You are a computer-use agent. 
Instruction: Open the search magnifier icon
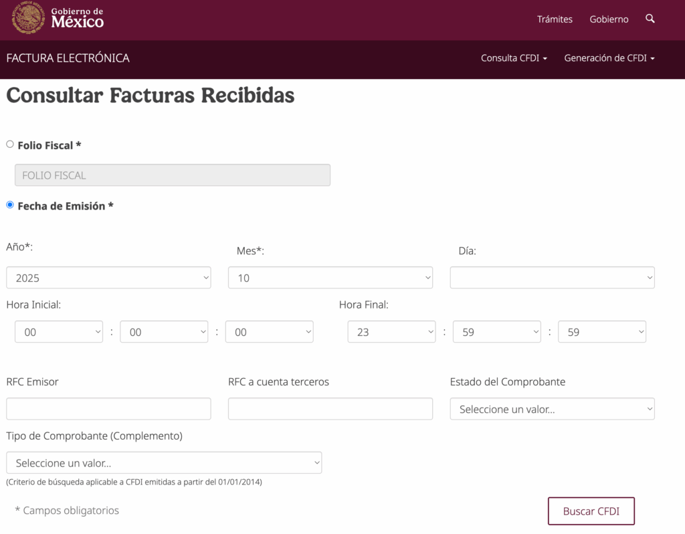(x=650, y=19)
